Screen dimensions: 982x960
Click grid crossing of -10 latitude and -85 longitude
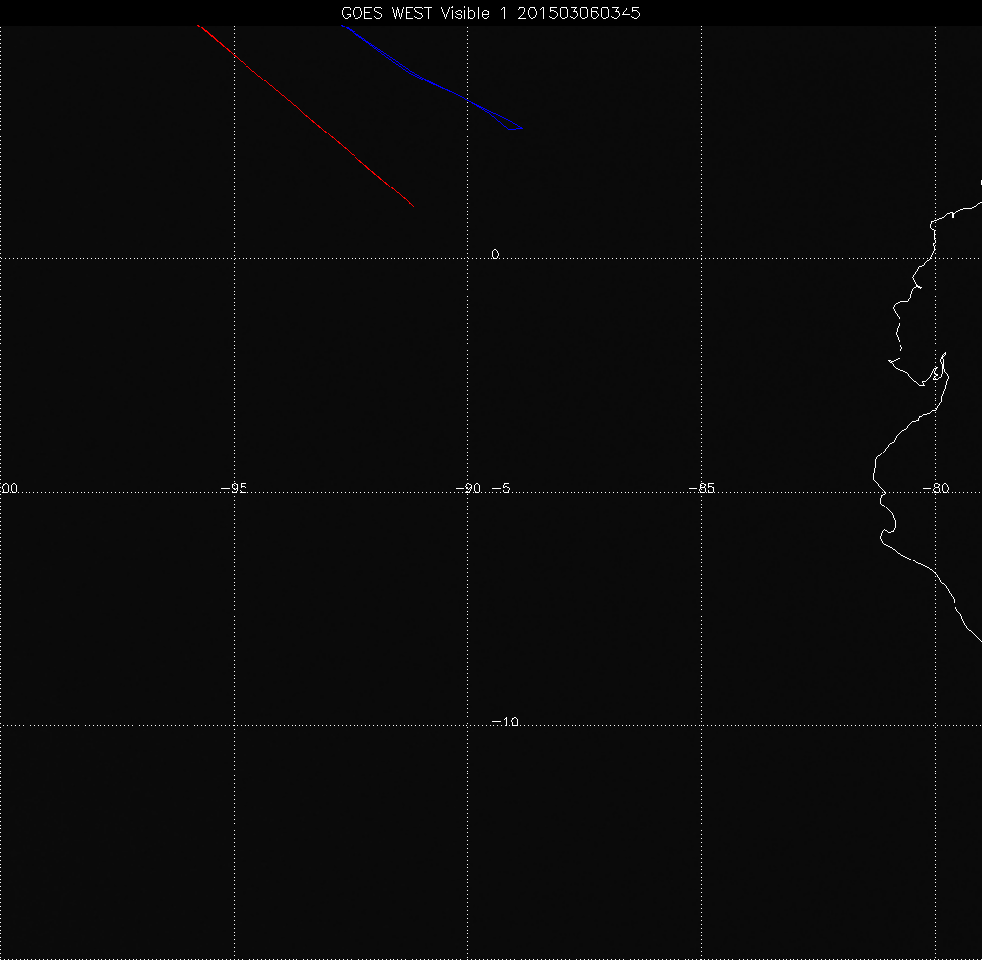702,726
